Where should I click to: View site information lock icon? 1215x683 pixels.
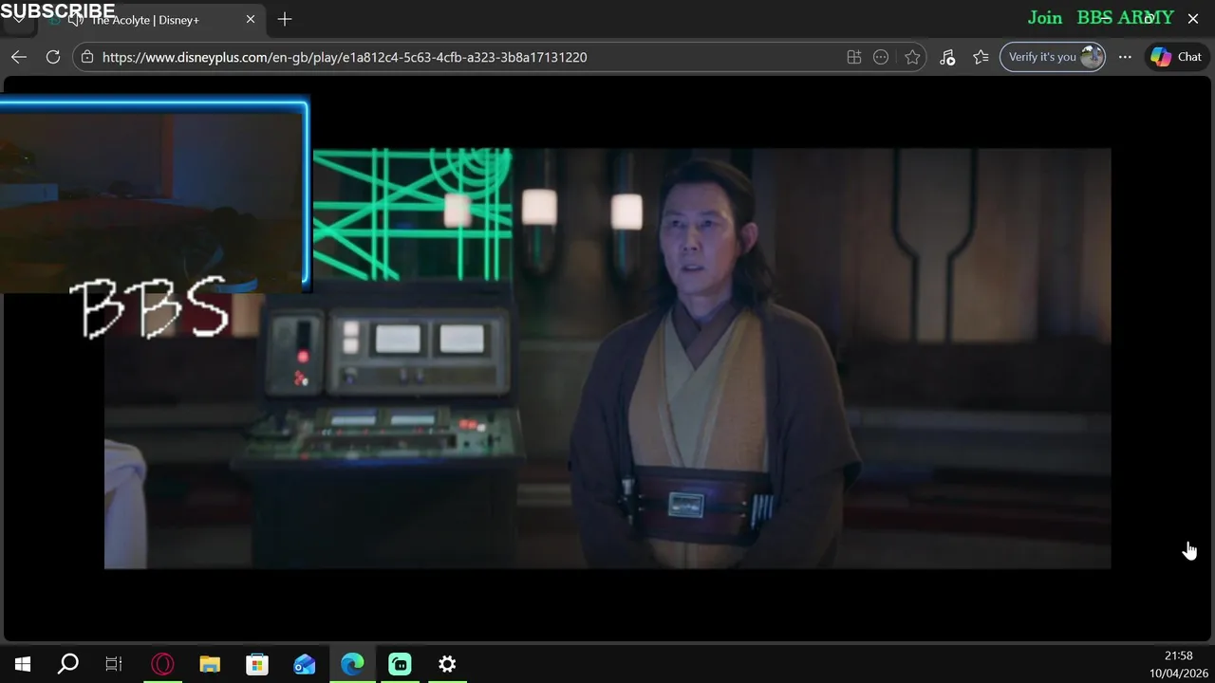pos(87,57)
